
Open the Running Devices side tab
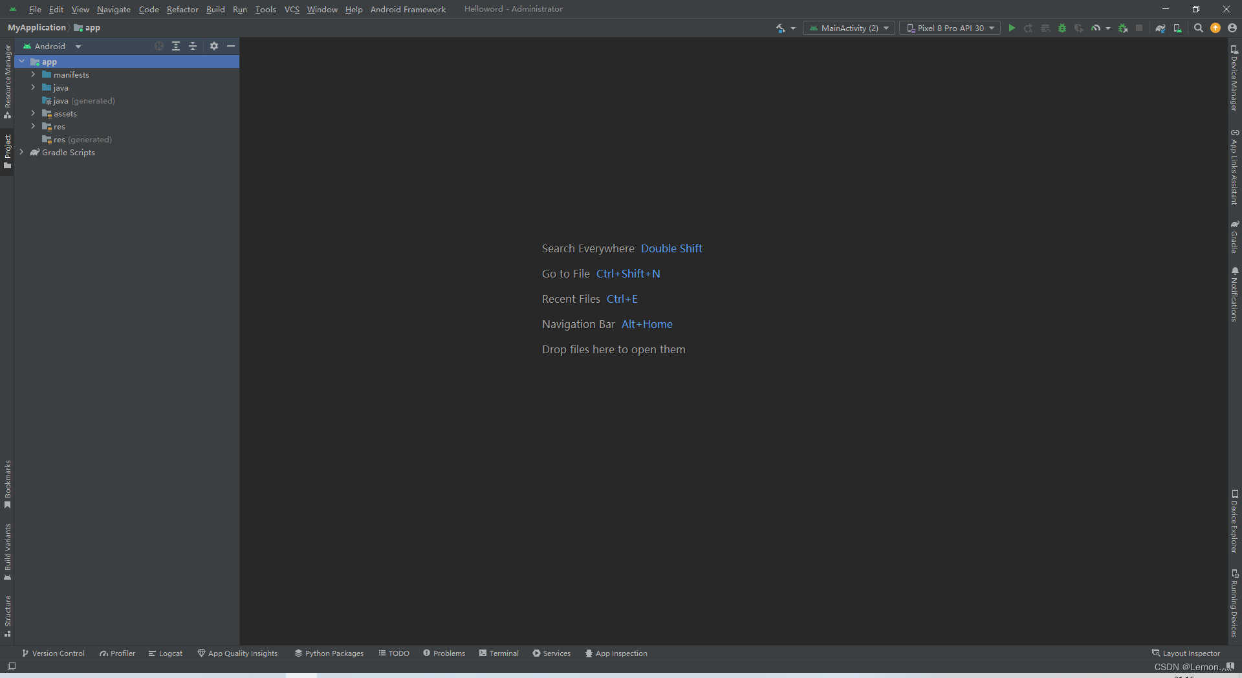pos(1234,603)
